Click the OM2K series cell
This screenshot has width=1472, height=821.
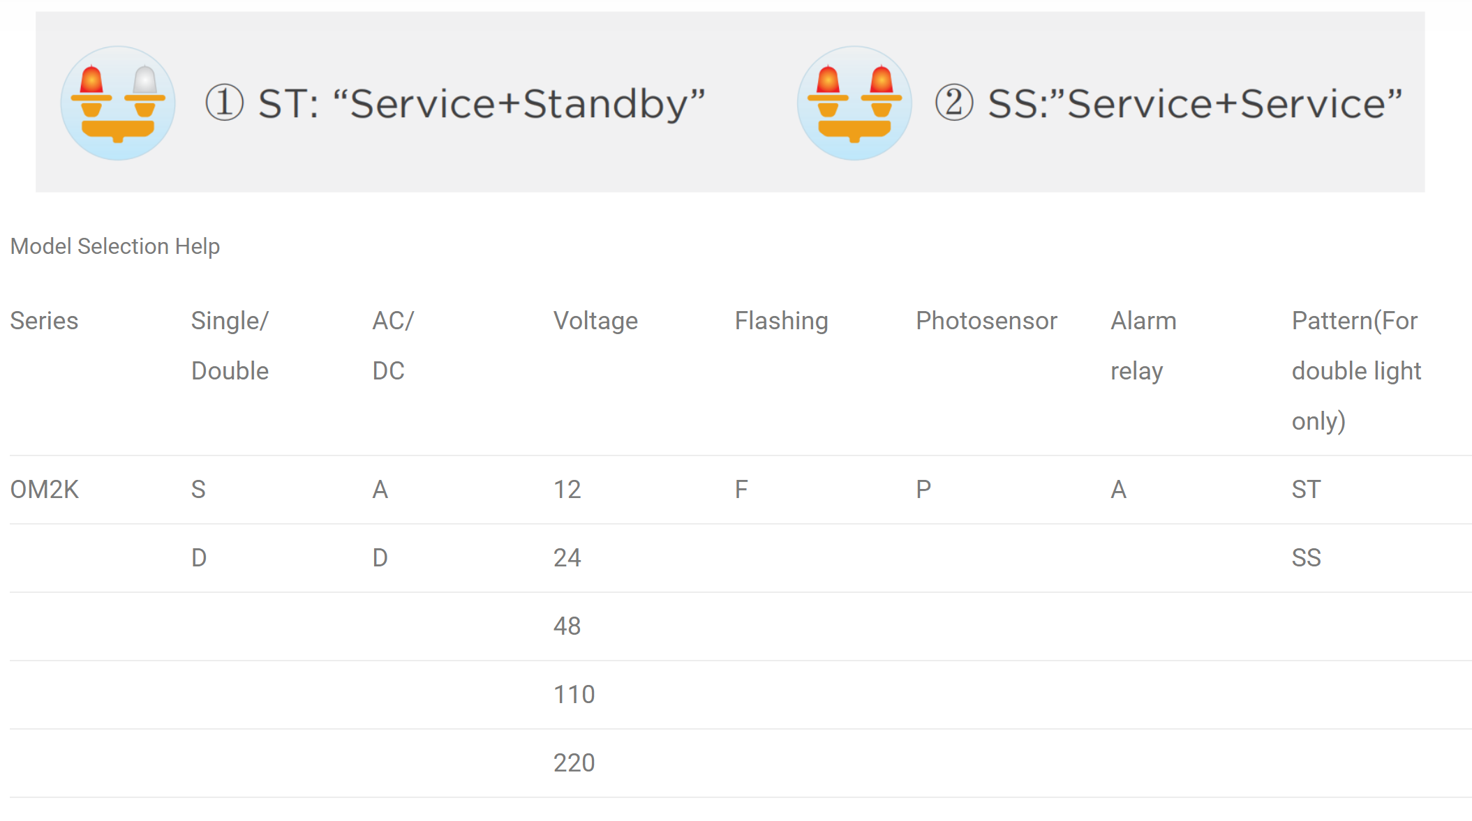44,490
